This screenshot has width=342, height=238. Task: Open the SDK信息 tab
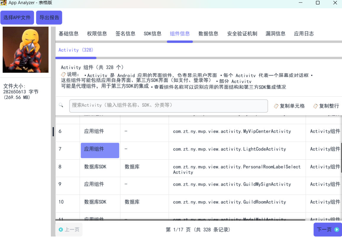(153, 33)
